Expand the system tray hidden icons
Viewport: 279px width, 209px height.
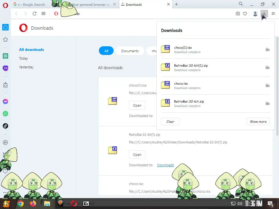point(226,204)
